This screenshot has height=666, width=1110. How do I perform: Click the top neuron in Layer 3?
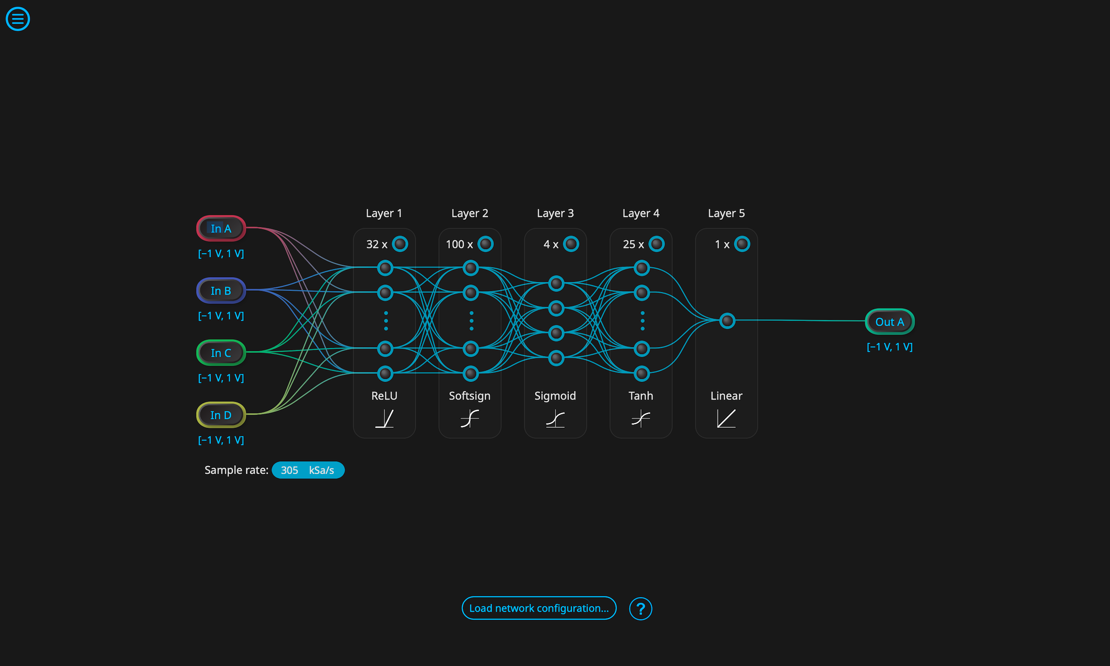point(556,284)
